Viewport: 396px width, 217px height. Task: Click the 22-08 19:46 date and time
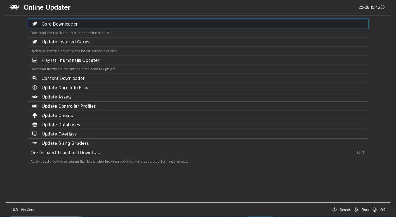[x=369, y=7]
